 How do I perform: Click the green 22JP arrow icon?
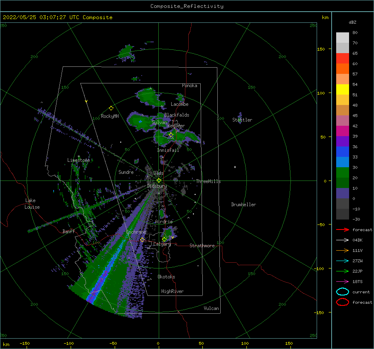point(342,271)
